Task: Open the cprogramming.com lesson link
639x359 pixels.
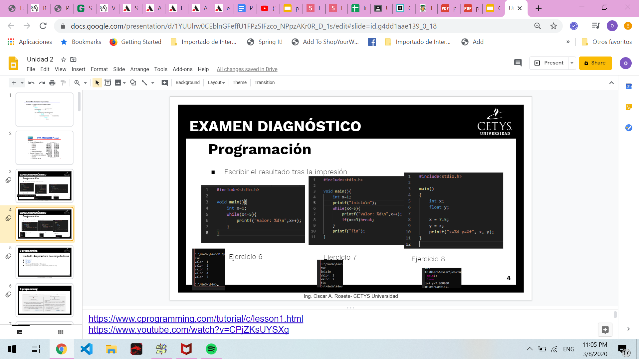Action: [x=196, y=318]
